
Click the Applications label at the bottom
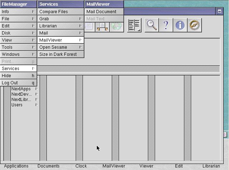pos(16,166)
